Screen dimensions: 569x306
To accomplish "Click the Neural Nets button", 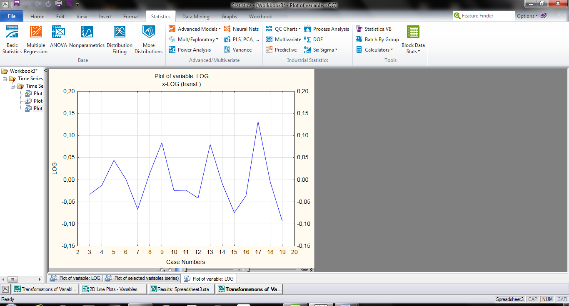I will [x=241, y=29].
